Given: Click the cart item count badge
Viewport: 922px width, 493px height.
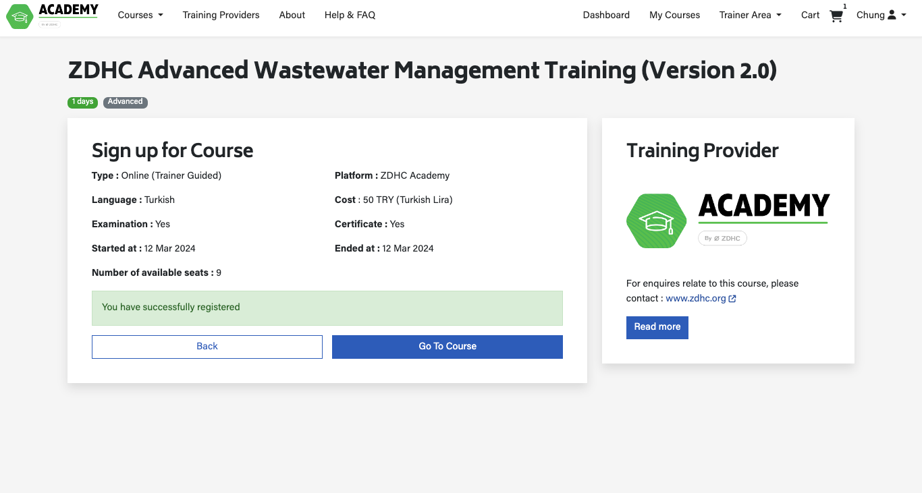Looking at the screenshot, I should tap(844, 7).
